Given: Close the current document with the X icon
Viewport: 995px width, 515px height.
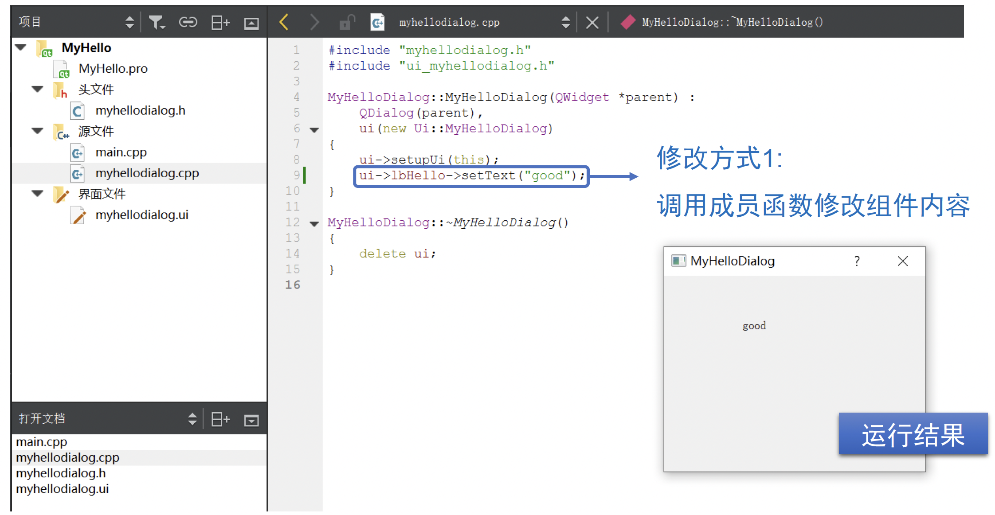Looking at the screenshot, I should (x=592, y=22).
